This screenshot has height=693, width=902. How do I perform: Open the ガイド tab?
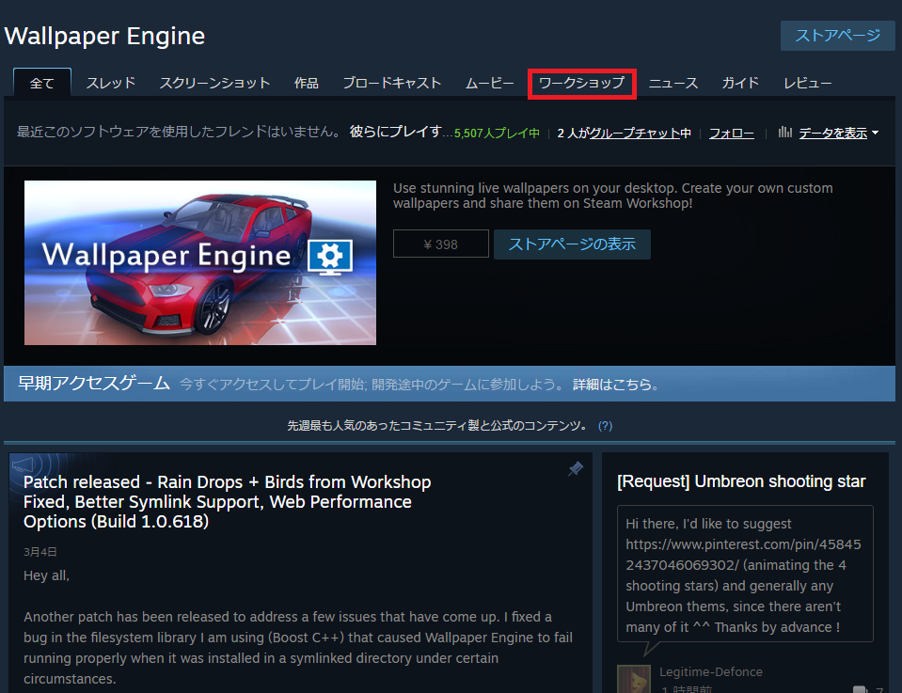pyautogui.click(x=741, y=83)
